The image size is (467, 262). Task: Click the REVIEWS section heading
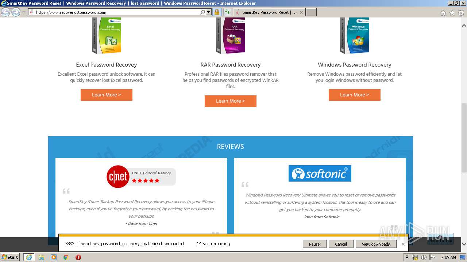click(231, 147)
